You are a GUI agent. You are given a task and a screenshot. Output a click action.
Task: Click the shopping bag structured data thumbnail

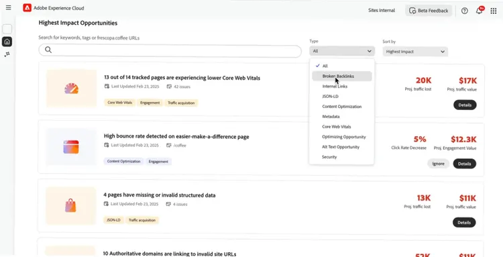coord(70,205)
